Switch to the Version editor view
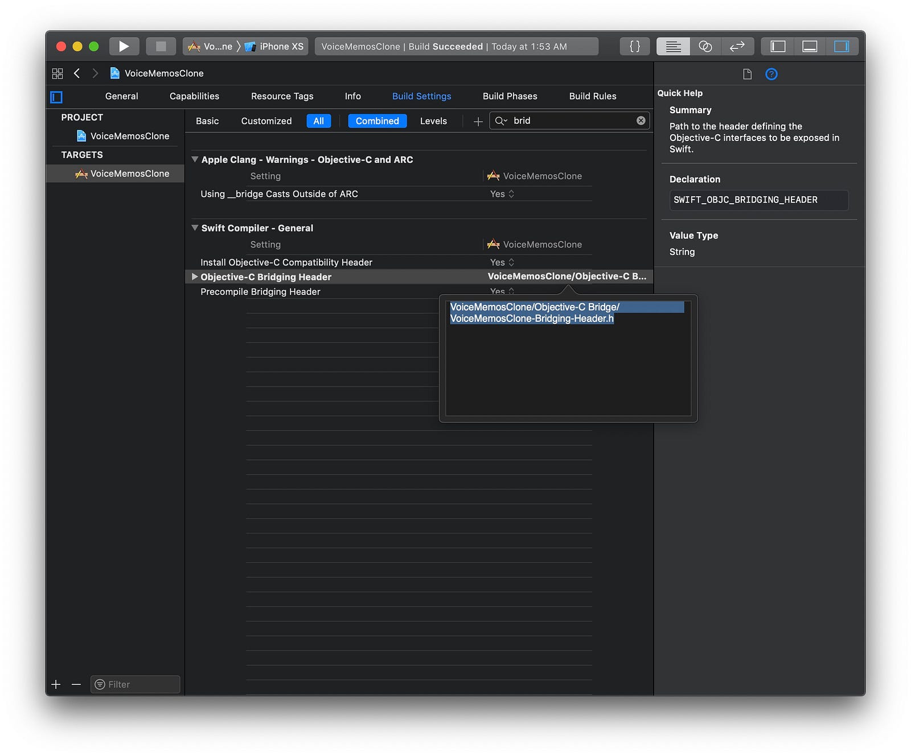This screenshot has width=911, height=756. [737, 47]
